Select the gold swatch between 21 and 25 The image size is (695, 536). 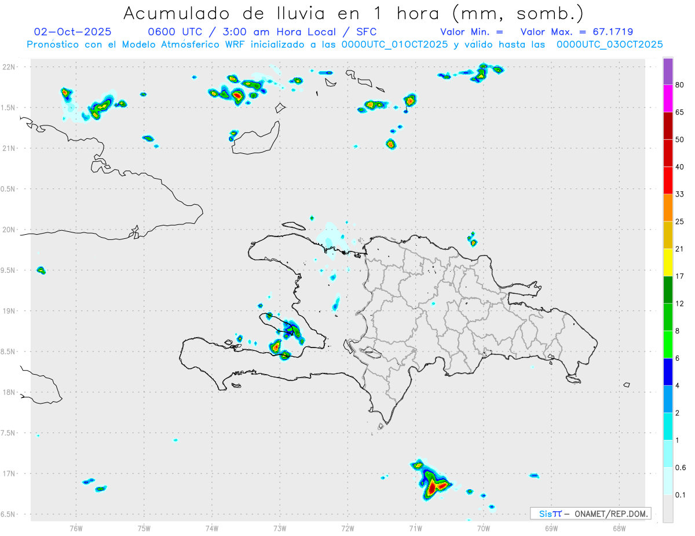coord(668,235)
